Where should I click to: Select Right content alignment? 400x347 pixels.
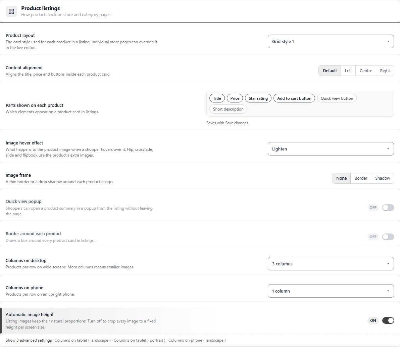[385, 71]
